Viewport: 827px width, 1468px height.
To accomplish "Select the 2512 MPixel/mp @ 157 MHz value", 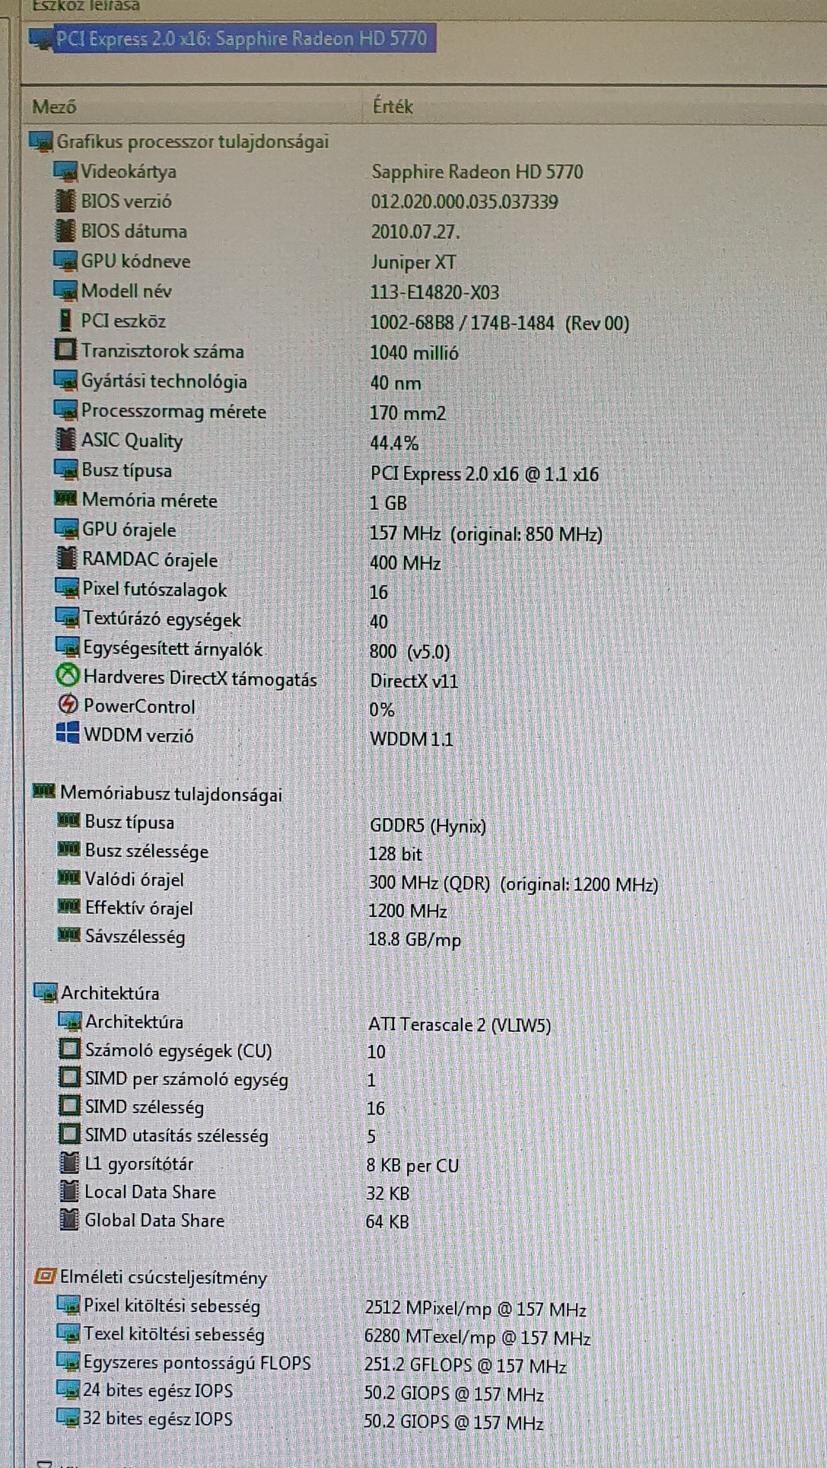I will click(x=476, y=1309).
